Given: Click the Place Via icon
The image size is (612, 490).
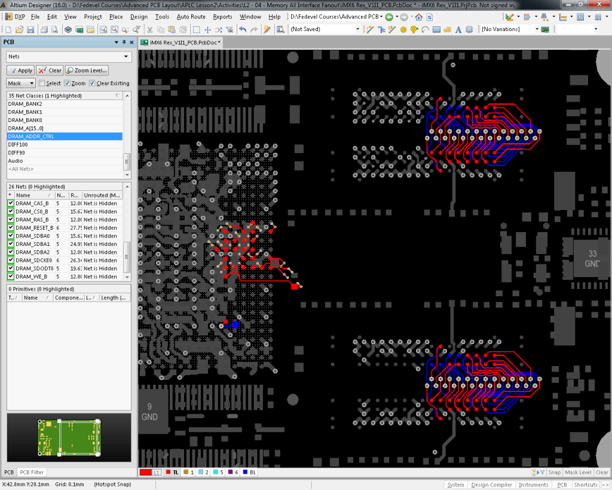Looking at the screenshot, I should tap(403, 29).
